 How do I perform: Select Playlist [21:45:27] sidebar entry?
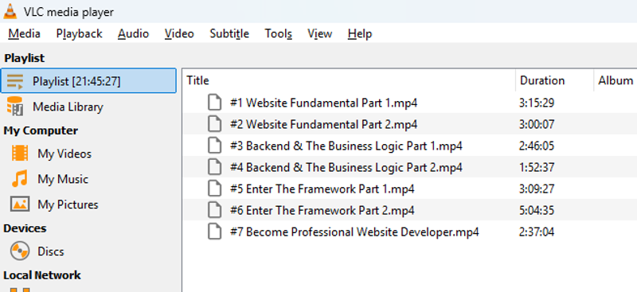pyautogui.click(x=88, y=81)
